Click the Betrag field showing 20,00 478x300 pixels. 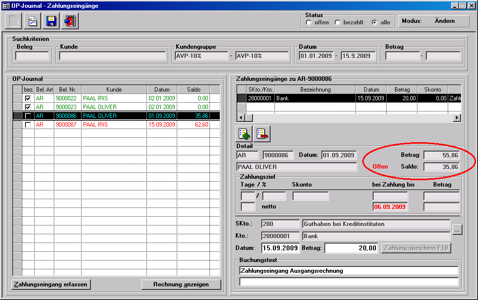coord(351,248)
